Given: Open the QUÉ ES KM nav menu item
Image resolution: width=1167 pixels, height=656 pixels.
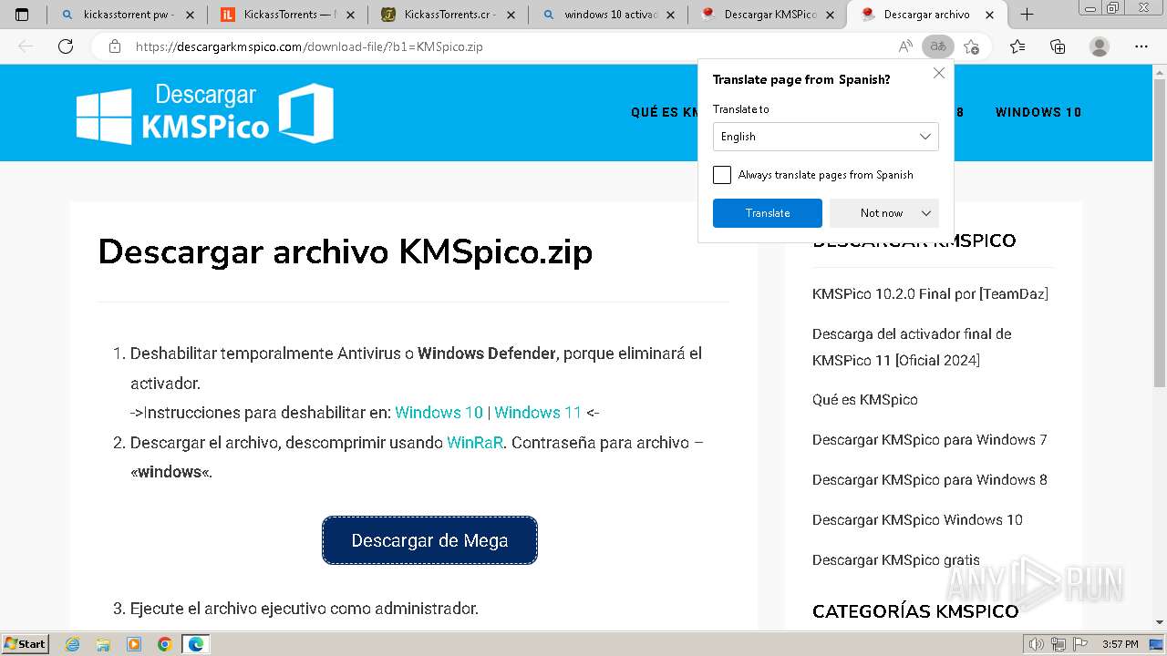Looking at the screenshot, I should tap(664, 113).
